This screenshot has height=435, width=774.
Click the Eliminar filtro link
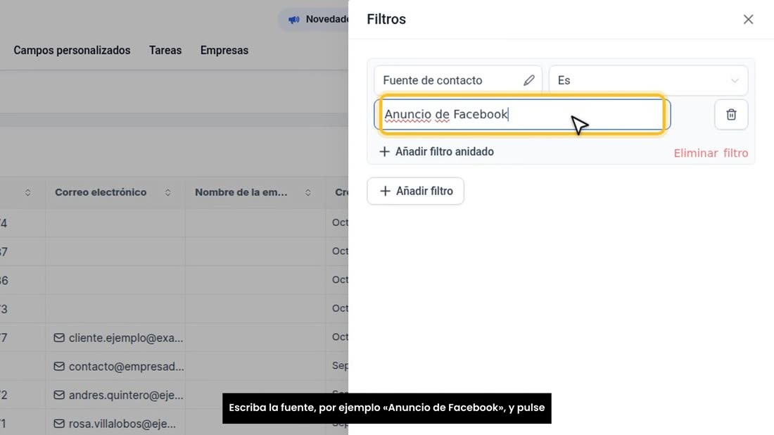tap(711, 153)
